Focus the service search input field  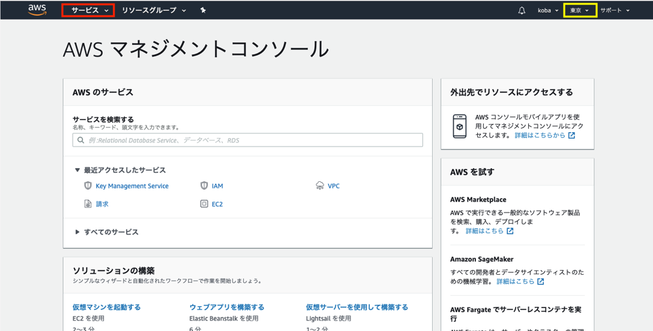[248, 140]
